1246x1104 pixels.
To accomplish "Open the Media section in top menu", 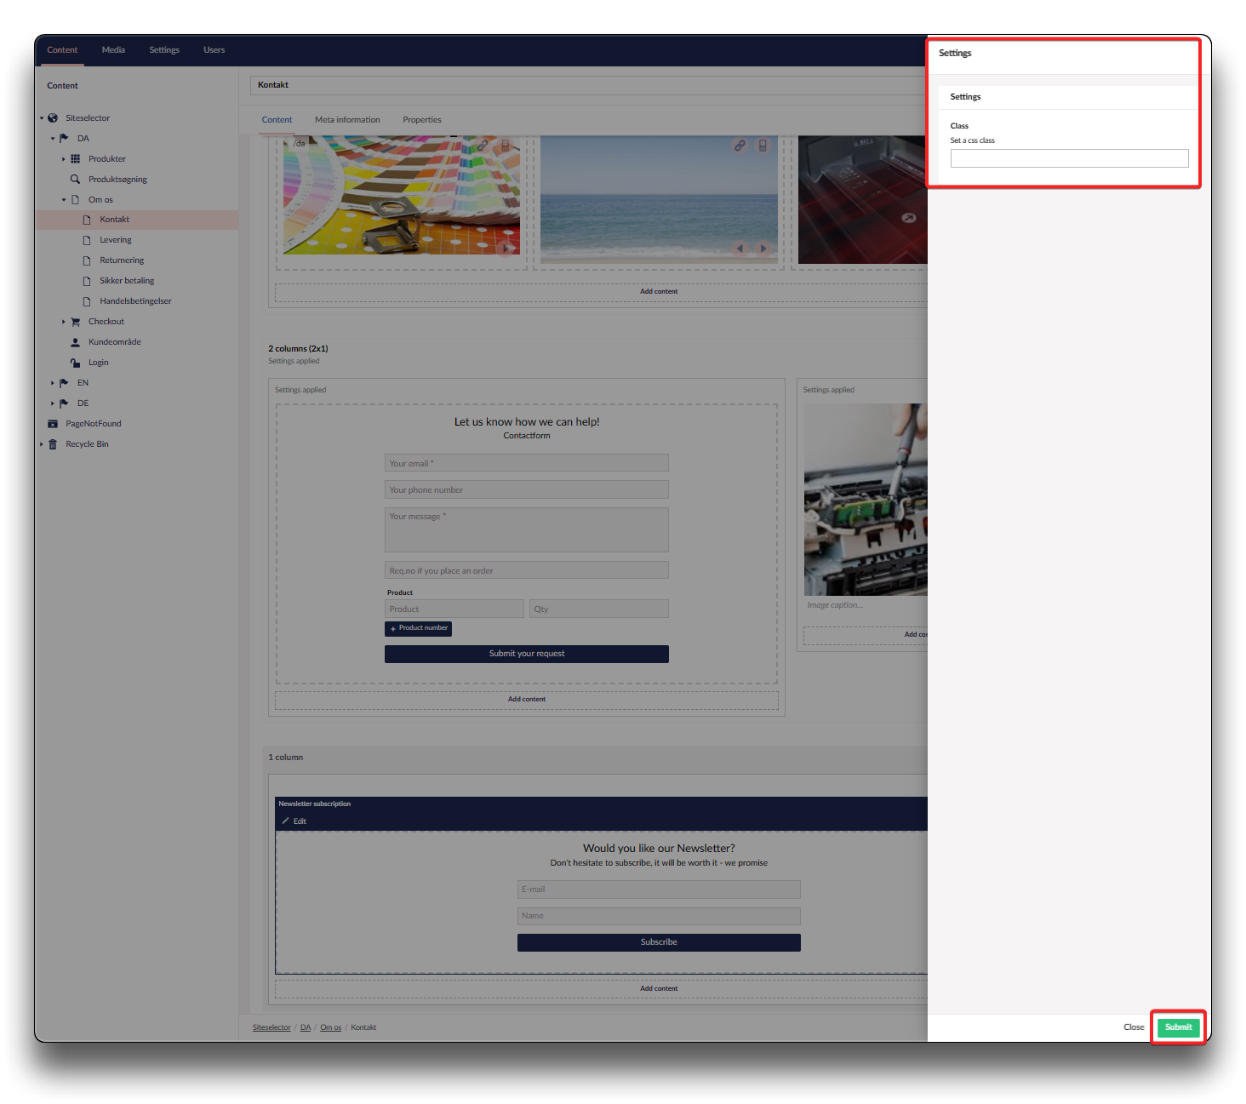I will coord(113,50).
